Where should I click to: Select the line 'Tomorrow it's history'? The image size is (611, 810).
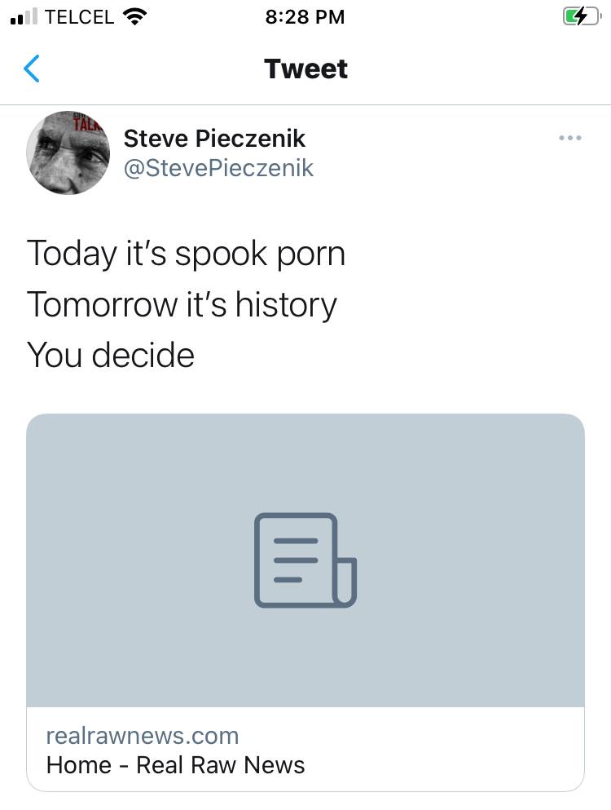[x=182, y=304]
